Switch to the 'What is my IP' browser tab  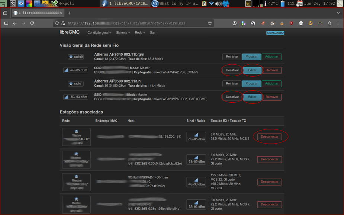[173, 4]
